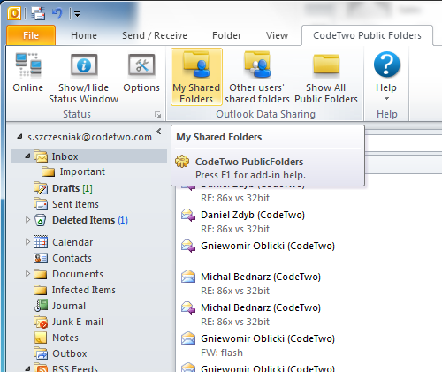Collapse the s.szczesniak@codetwo.com account tree
This screenshot has width=442, height=372.
pos(19,137)
